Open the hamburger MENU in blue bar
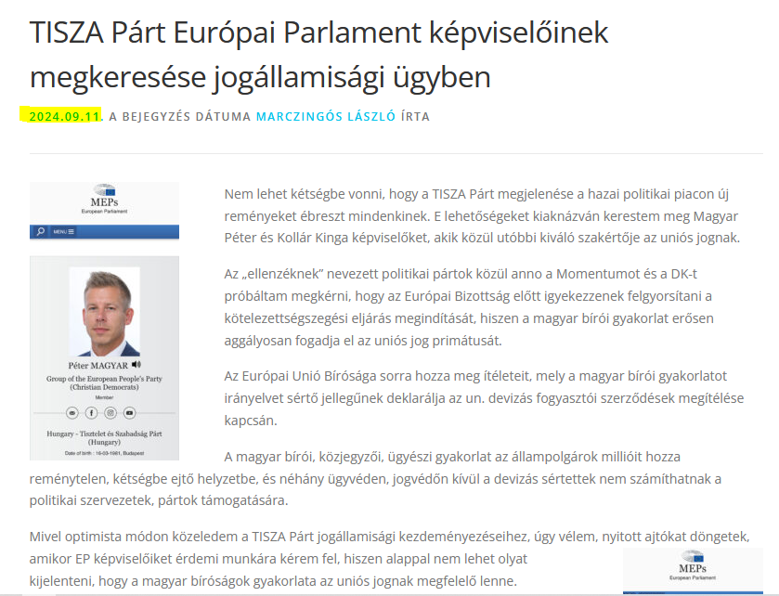Viewport: 779px width, 596px height. tap(63, 231)
